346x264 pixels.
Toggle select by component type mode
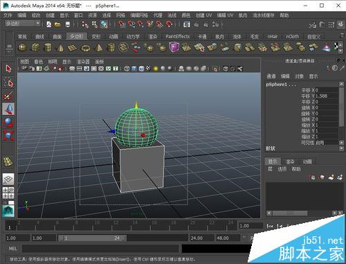pos(104,24)
